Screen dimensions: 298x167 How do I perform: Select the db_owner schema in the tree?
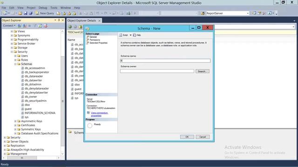point(31,96)
